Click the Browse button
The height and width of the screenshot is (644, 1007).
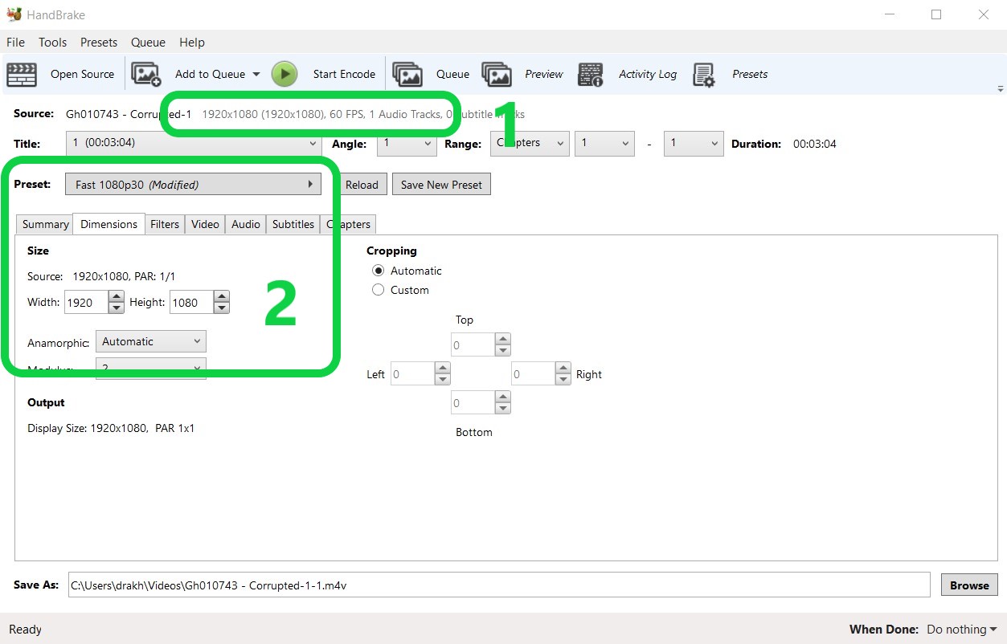(x=969, y=585)
